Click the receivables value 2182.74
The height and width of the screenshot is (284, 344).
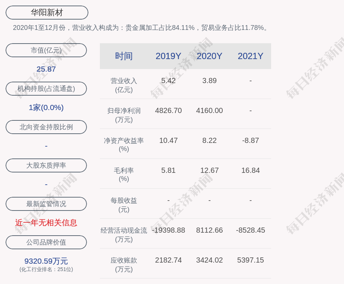pos(168,260)
